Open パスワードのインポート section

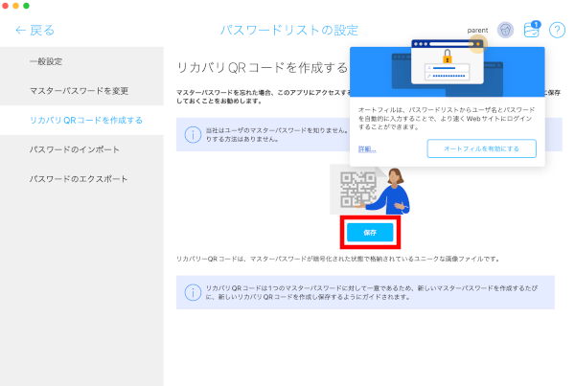click(81, 149)
